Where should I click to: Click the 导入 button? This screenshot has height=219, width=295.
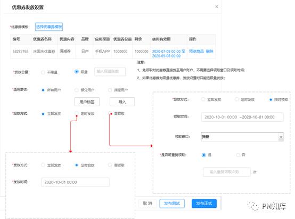[122, 102]
